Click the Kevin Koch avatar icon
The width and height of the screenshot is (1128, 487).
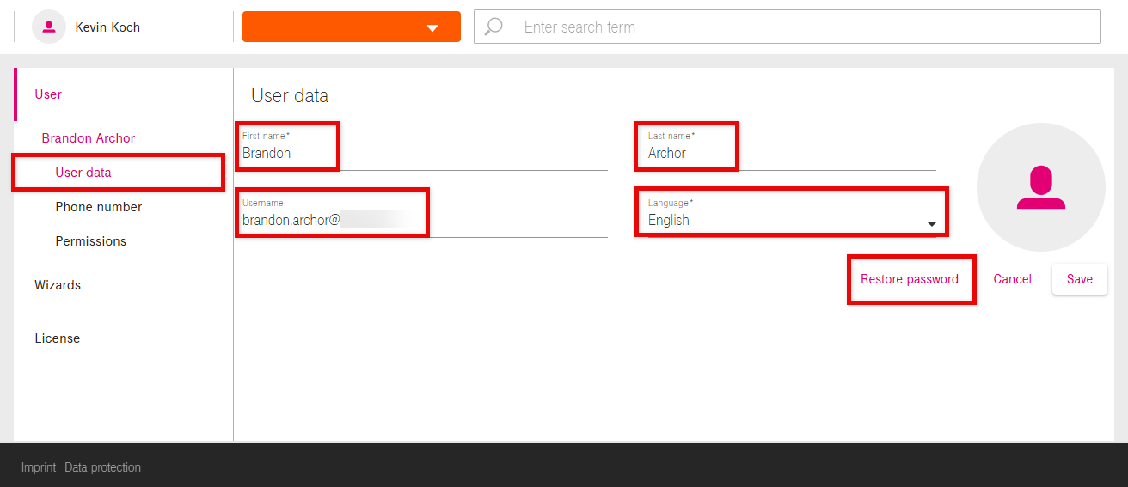(49, 27)
